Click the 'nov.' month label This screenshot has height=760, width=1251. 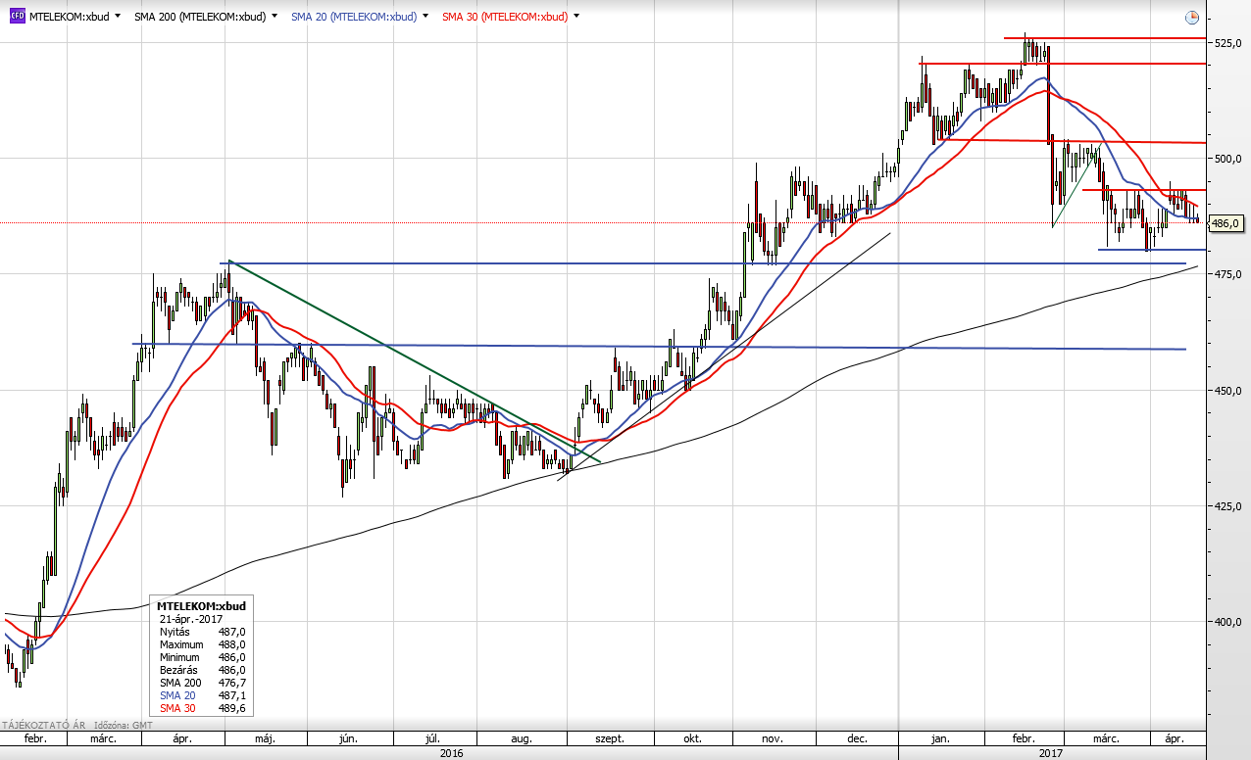774,738
